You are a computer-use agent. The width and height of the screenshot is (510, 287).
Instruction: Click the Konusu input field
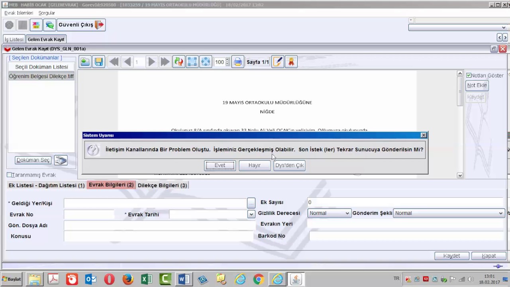[x=159, y=236]
